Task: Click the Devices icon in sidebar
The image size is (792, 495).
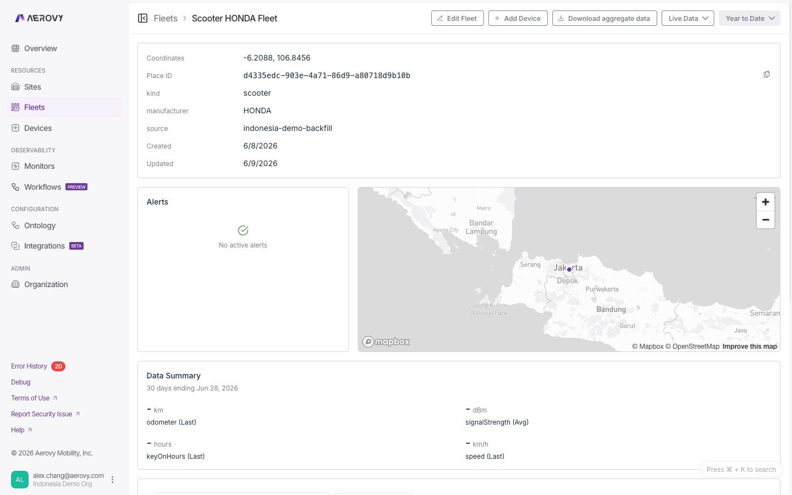Action: tap(15, 128)
